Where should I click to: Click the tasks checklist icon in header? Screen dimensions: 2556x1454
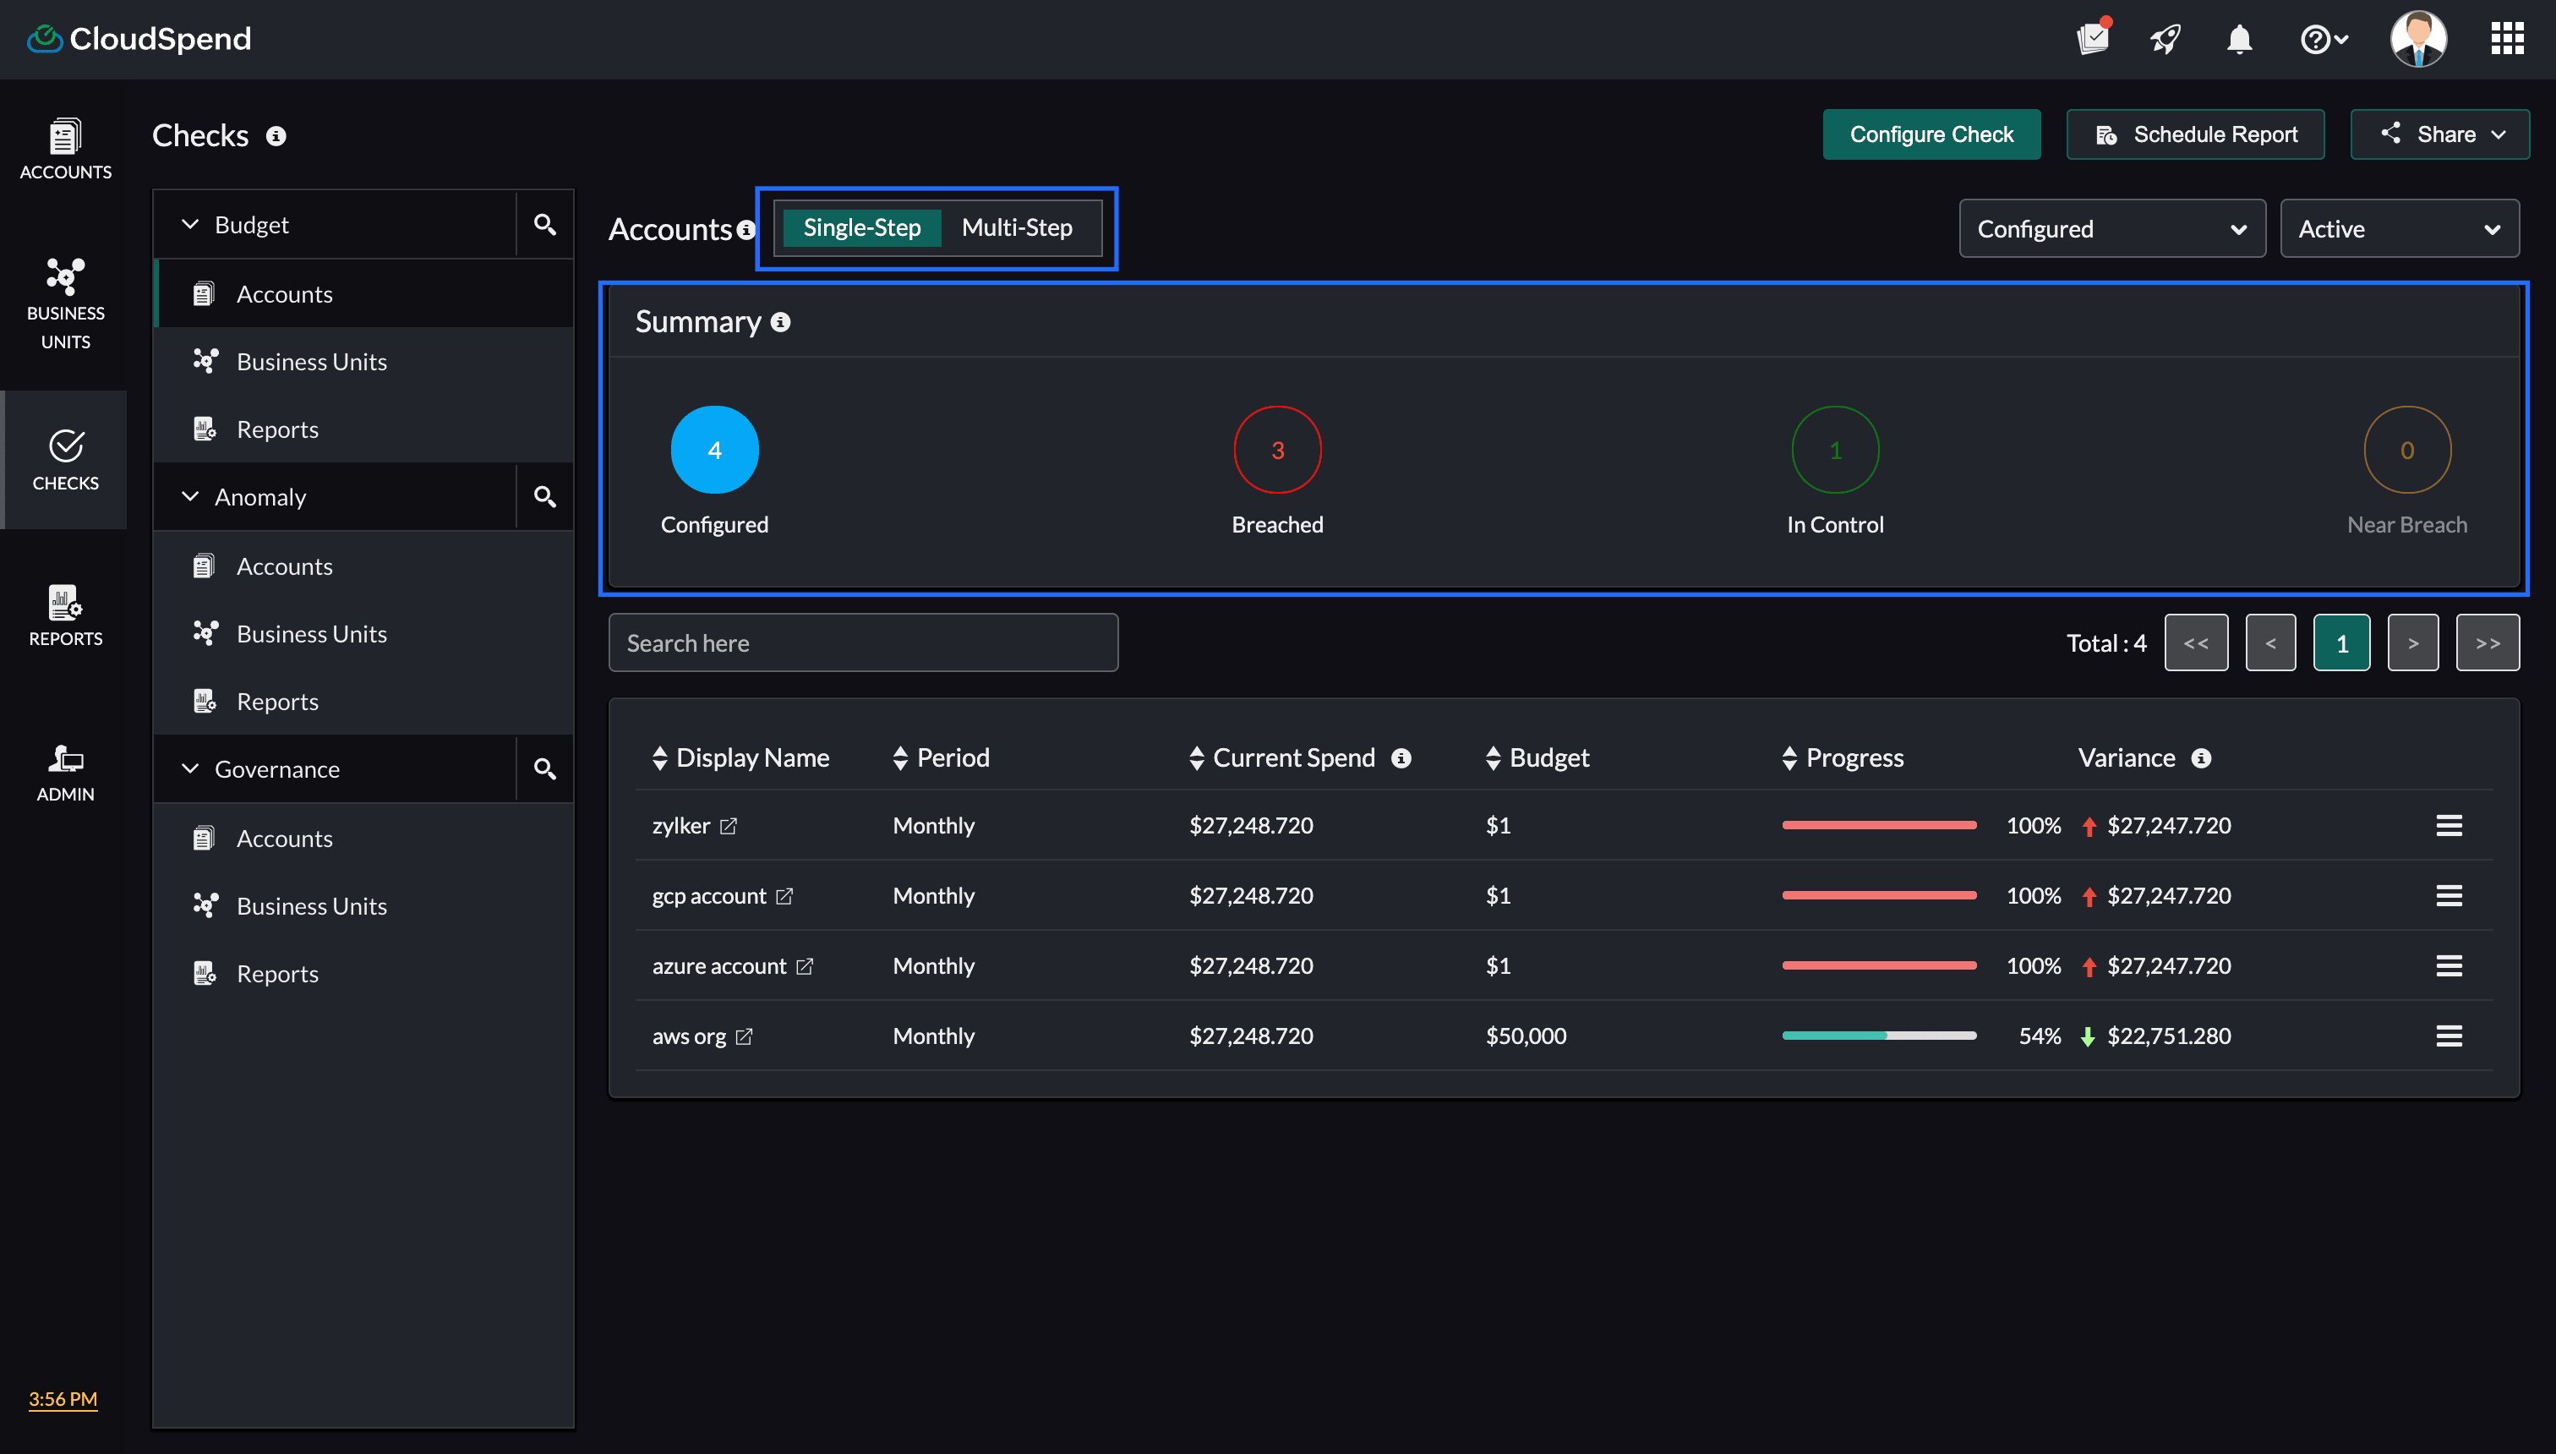pos(2093,38)
